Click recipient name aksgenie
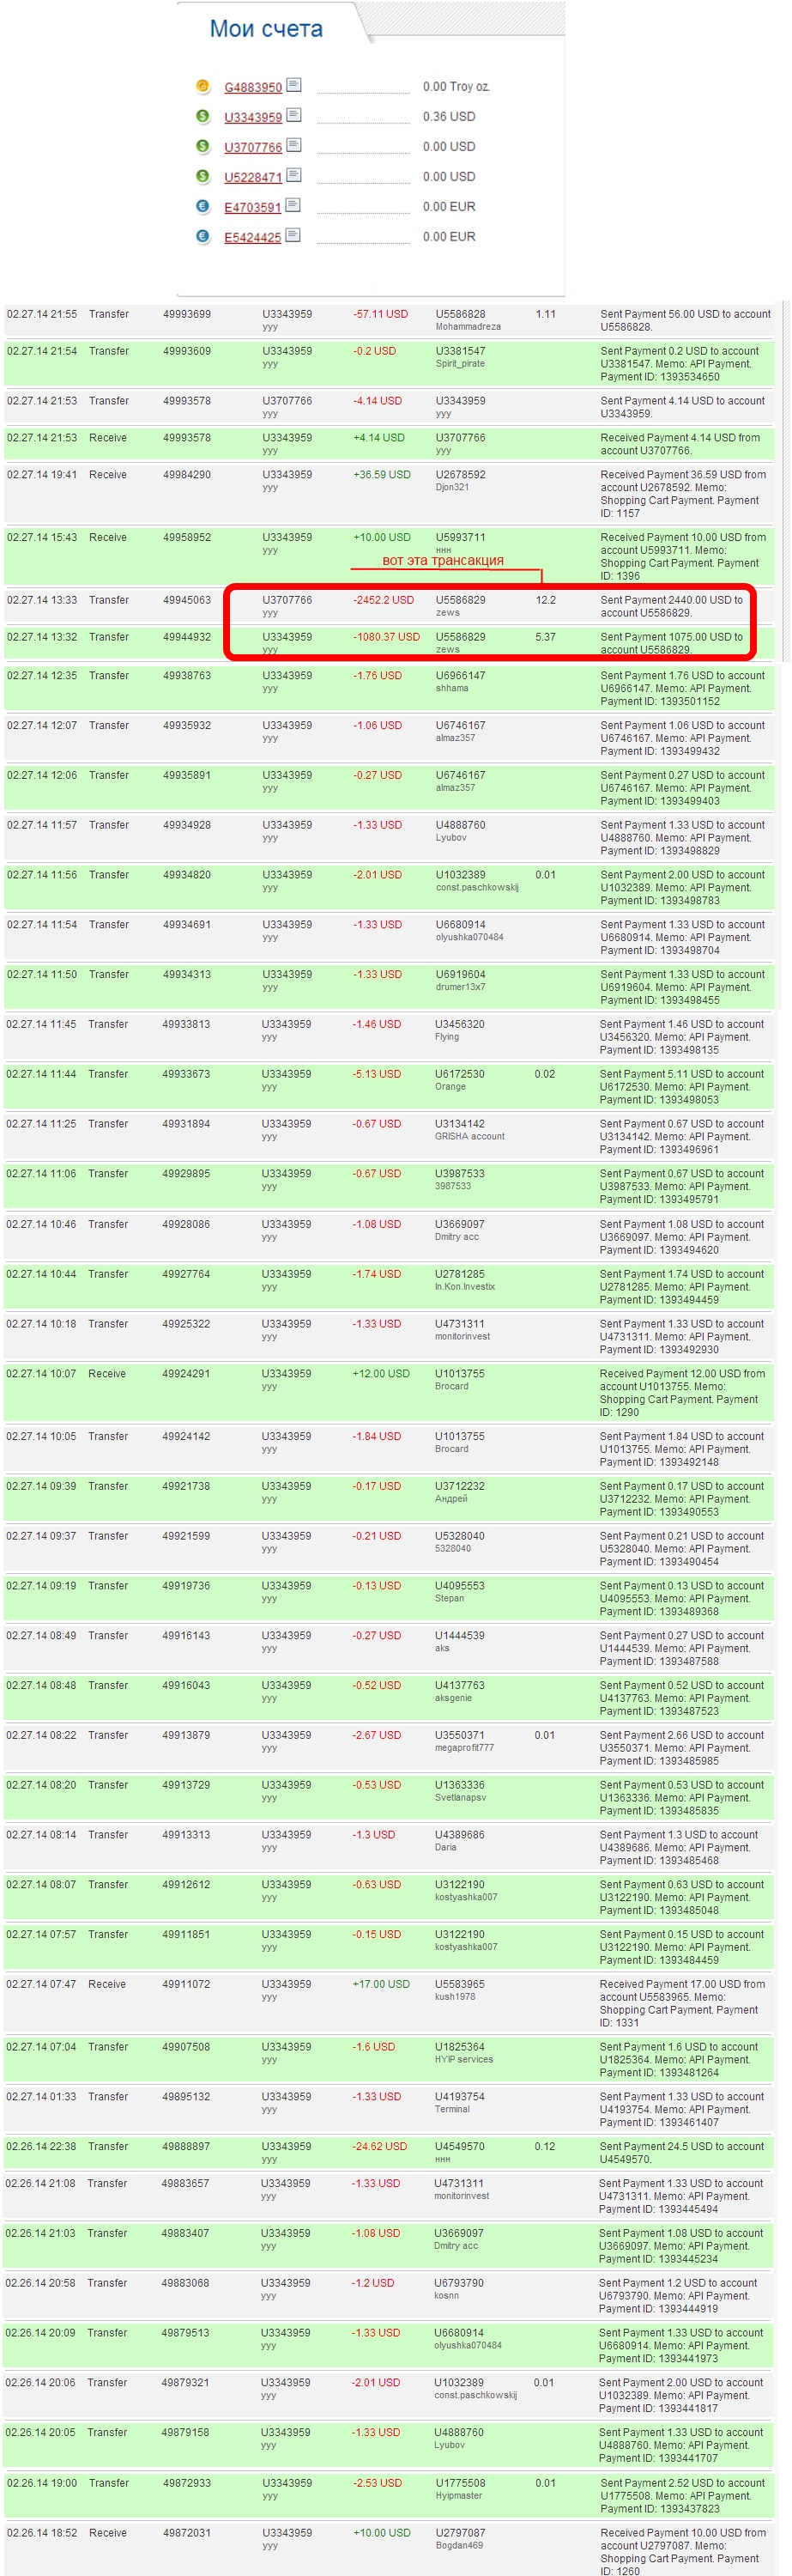The height and width of the screenshot is (2576, 792). (452, 1698)
